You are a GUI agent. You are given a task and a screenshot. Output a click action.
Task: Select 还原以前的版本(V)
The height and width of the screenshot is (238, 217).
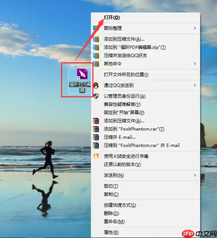click(122, 164)
